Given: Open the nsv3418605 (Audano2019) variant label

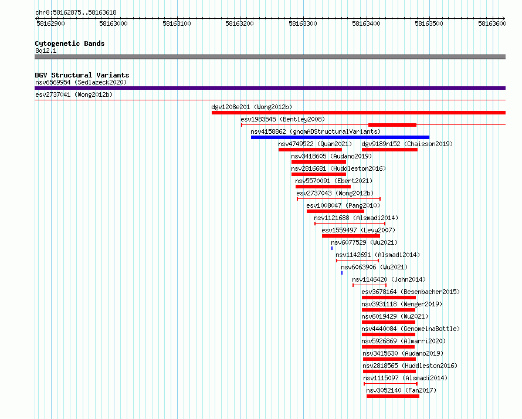Looking at the screenshot, I should tap(331, 156).
